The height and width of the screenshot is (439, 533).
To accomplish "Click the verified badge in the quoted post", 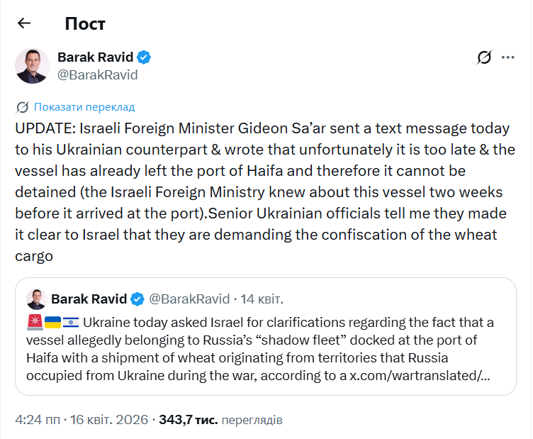I will pyautogui.click(x=138, y=299).
